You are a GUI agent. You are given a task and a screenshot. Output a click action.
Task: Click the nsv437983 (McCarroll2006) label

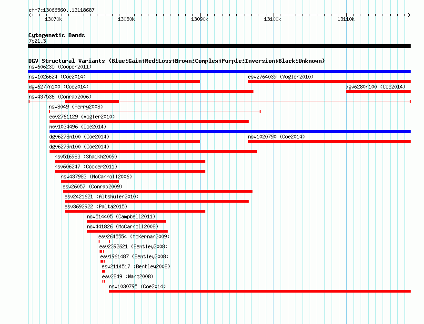pyautogui.click(x=96, y=177)
